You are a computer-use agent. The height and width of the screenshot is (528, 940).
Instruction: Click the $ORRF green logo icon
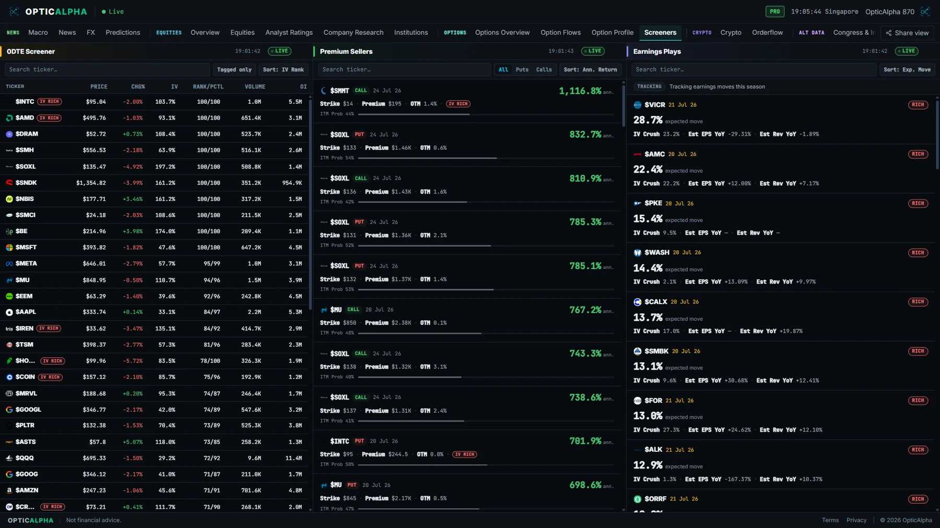click(x=638, y=499)
